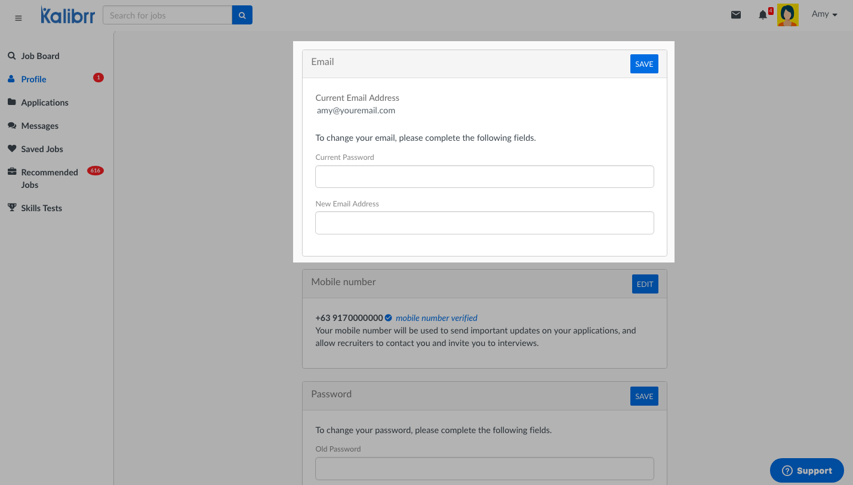The height and width of the screenshot is (485, 853).
Task: Open Recommended Jobs in sidebar
Action: [49, 178]
